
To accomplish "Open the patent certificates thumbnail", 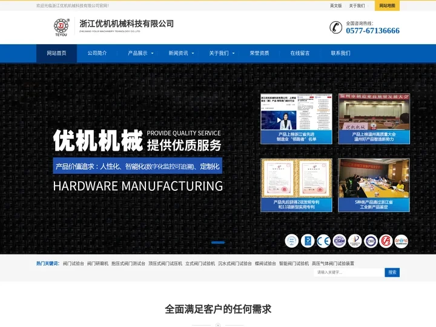I will tap(296, 185).
